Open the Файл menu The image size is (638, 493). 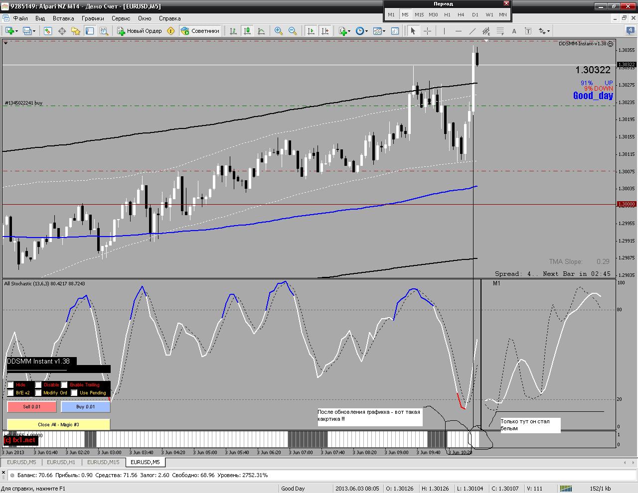coord(20,18)
